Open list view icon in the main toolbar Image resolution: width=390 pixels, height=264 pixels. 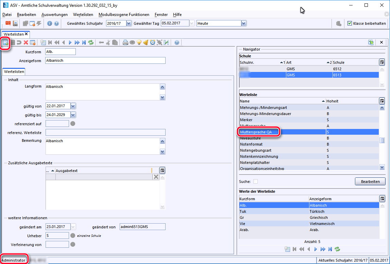click(x=43, y=43)
